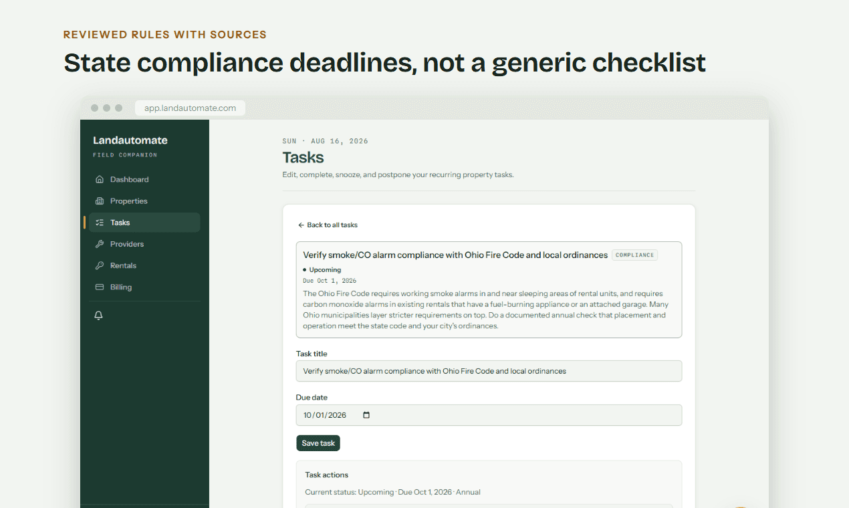Open Dashboard in sidebar
This screenshot has height=508, width=849.
[x=144, y=180]
